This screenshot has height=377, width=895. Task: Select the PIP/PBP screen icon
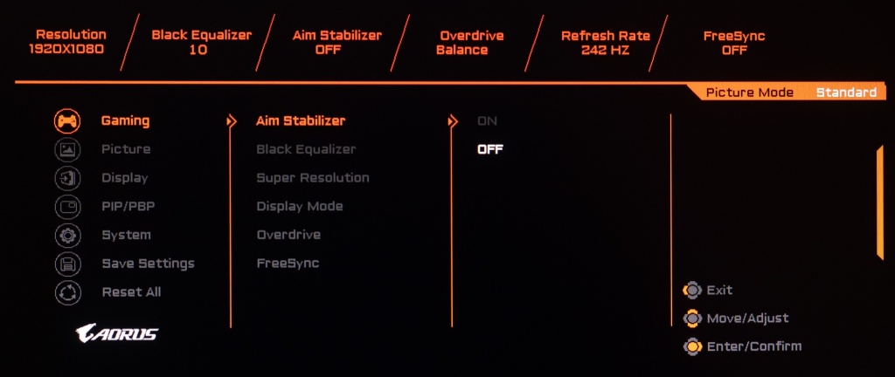(x=67, y=207)
